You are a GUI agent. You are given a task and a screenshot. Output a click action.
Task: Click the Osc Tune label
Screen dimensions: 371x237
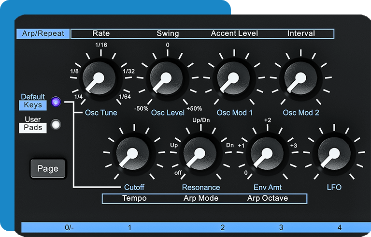(101, 113)
